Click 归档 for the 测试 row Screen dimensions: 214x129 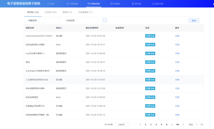[177, 62]
